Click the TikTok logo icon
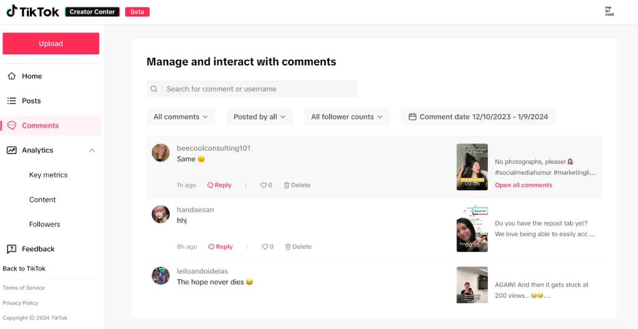Screen dimensions: 638x329 (12, 11)
